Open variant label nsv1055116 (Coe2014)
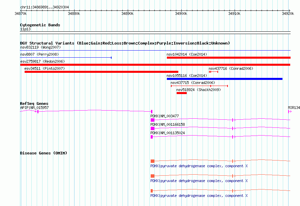The width and height of the screenshot is (300, 206). 187,76
